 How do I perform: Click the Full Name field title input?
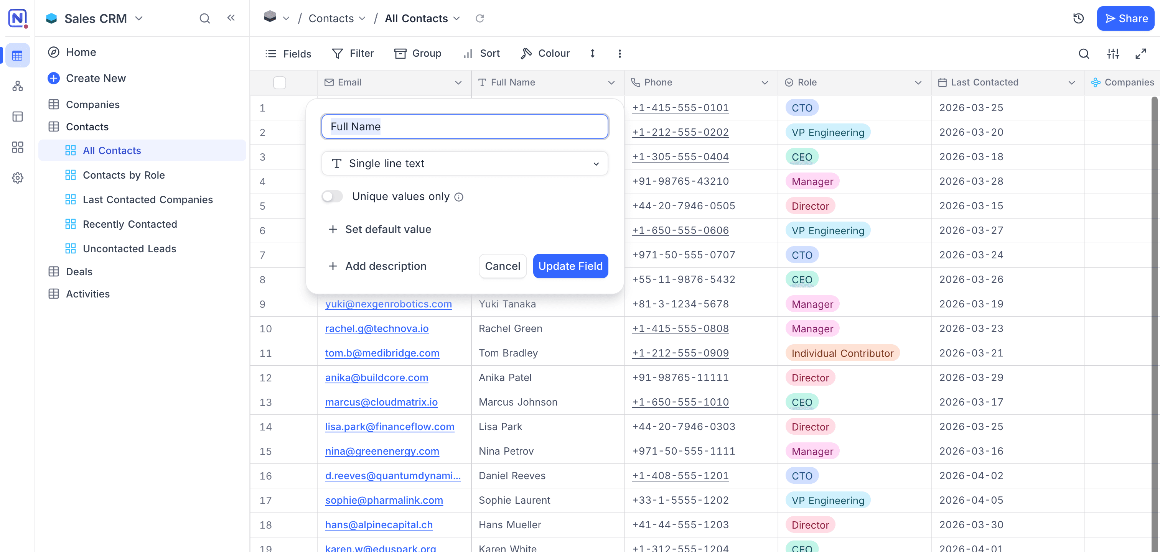pyautogui.click(x=465, y=127)
